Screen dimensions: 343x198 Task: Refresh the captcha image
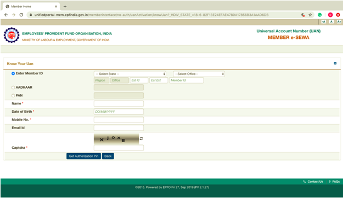141,138
